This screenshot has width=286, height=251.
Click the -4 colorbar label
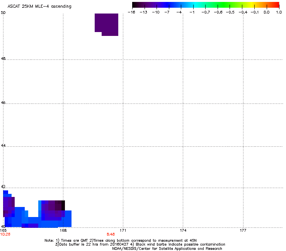click(179, 12)
